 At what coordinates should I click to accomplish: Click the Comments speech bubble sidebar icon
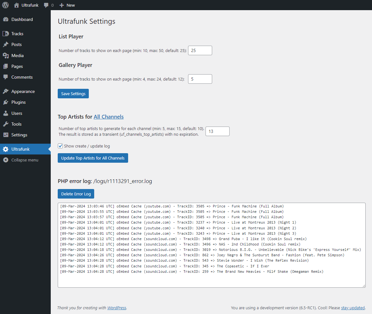click(6, 77)
